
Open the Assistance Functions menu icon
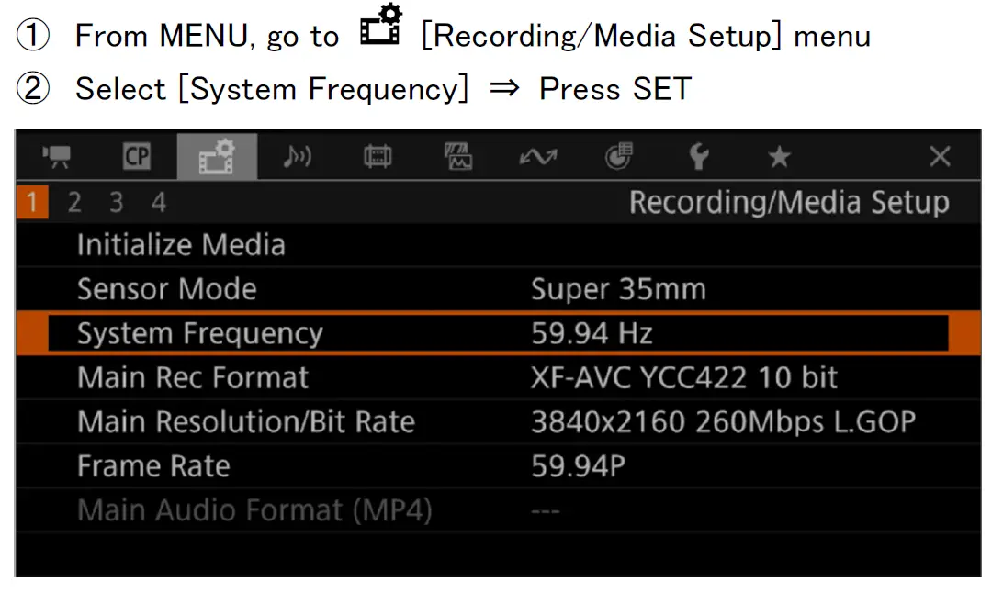point(457,157)
